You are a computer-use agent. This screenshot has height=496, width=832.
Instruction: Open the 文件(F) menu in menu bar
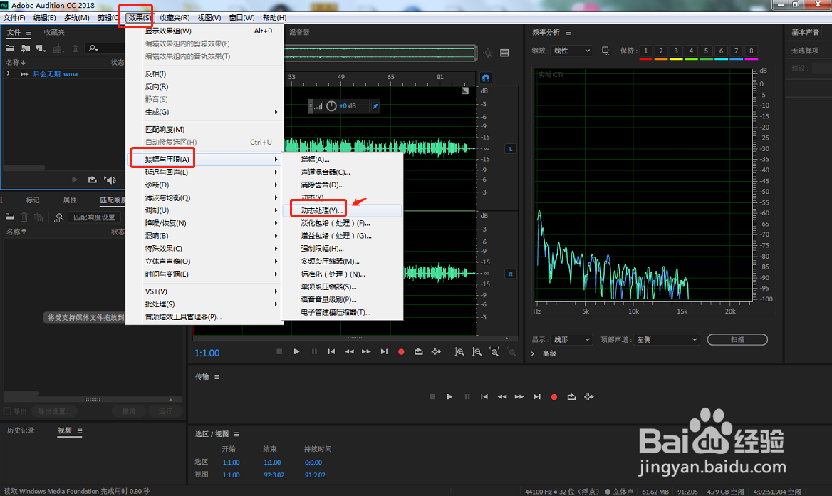click(14, 18)
